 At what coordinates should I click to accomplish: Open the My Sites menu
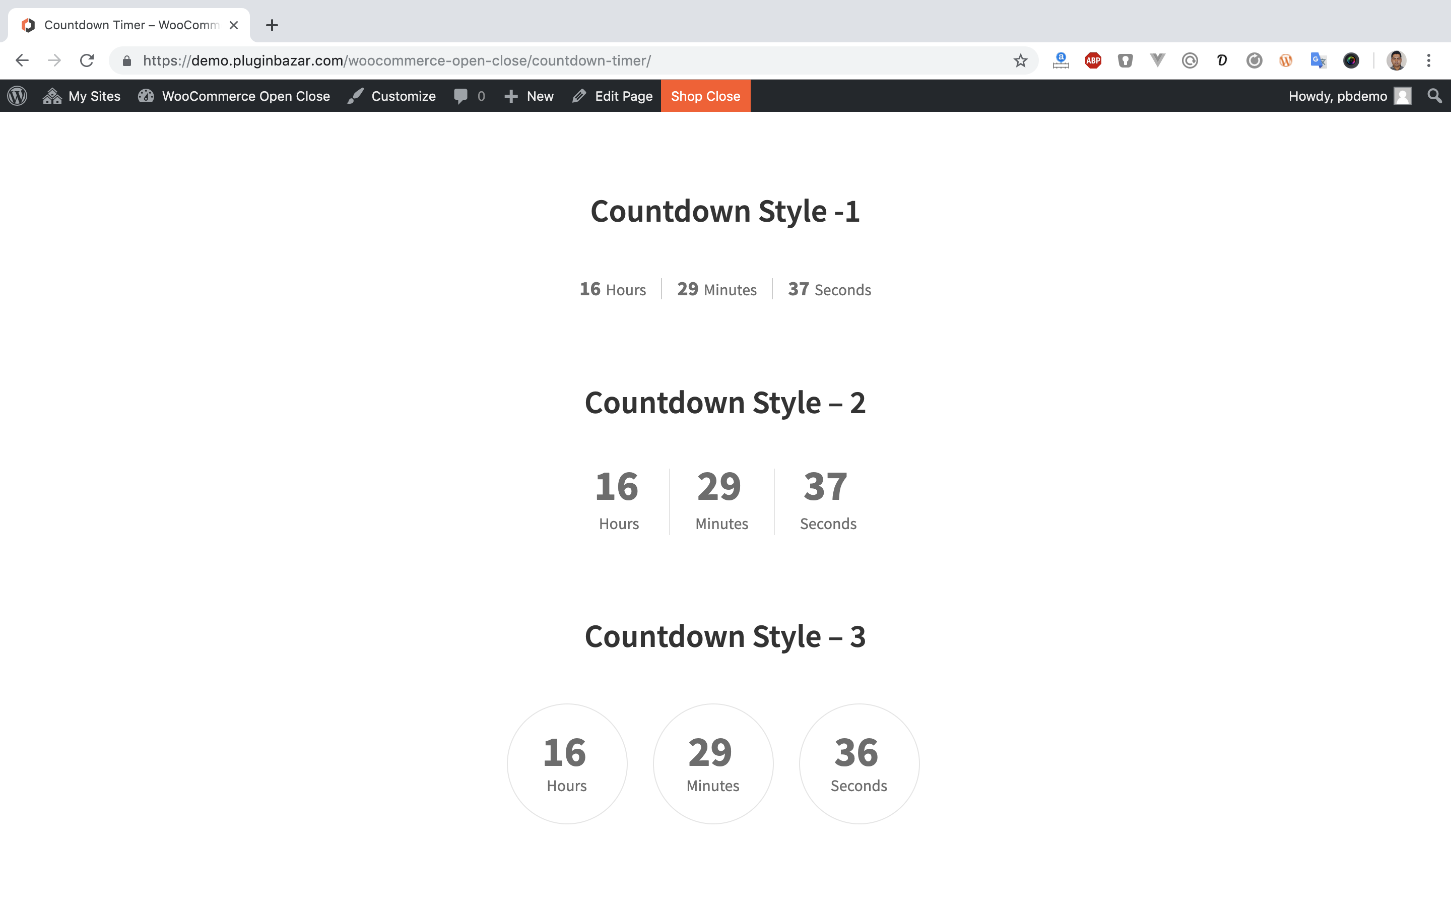pos(82,96)
